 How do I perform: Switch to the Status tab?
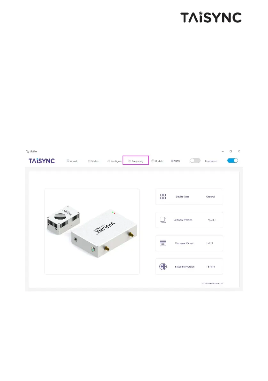(93, 161)
